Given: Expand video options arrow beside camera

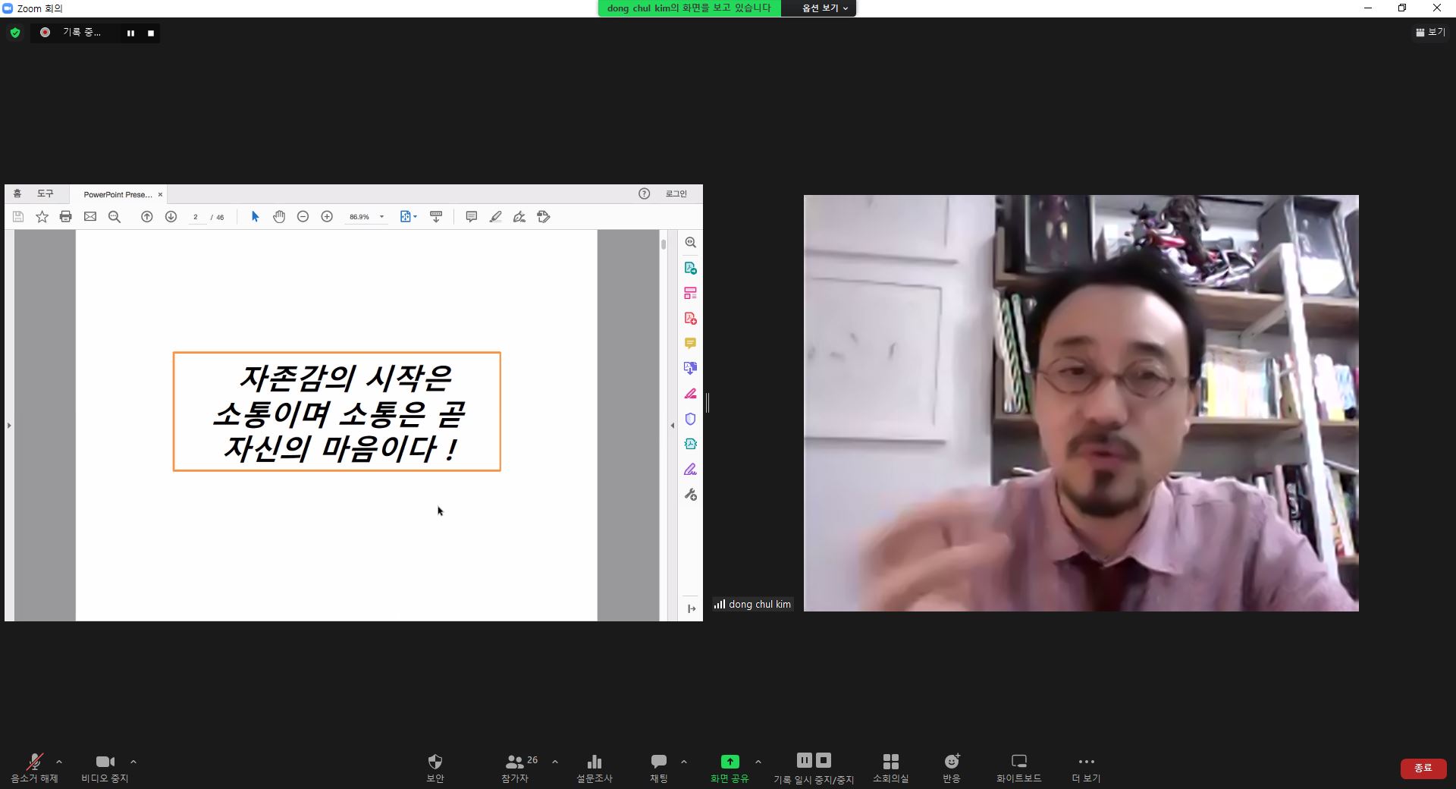Looking at the screenshot, I should pos(133,762).
